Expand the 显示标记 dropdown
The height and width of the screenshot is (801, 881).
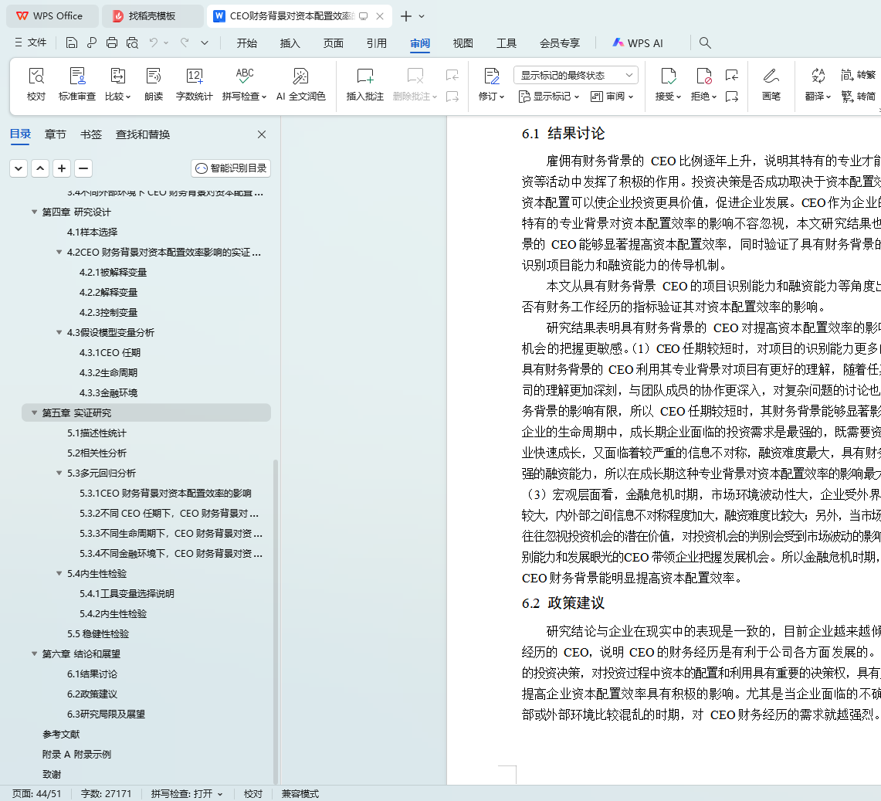click(548, 97)
